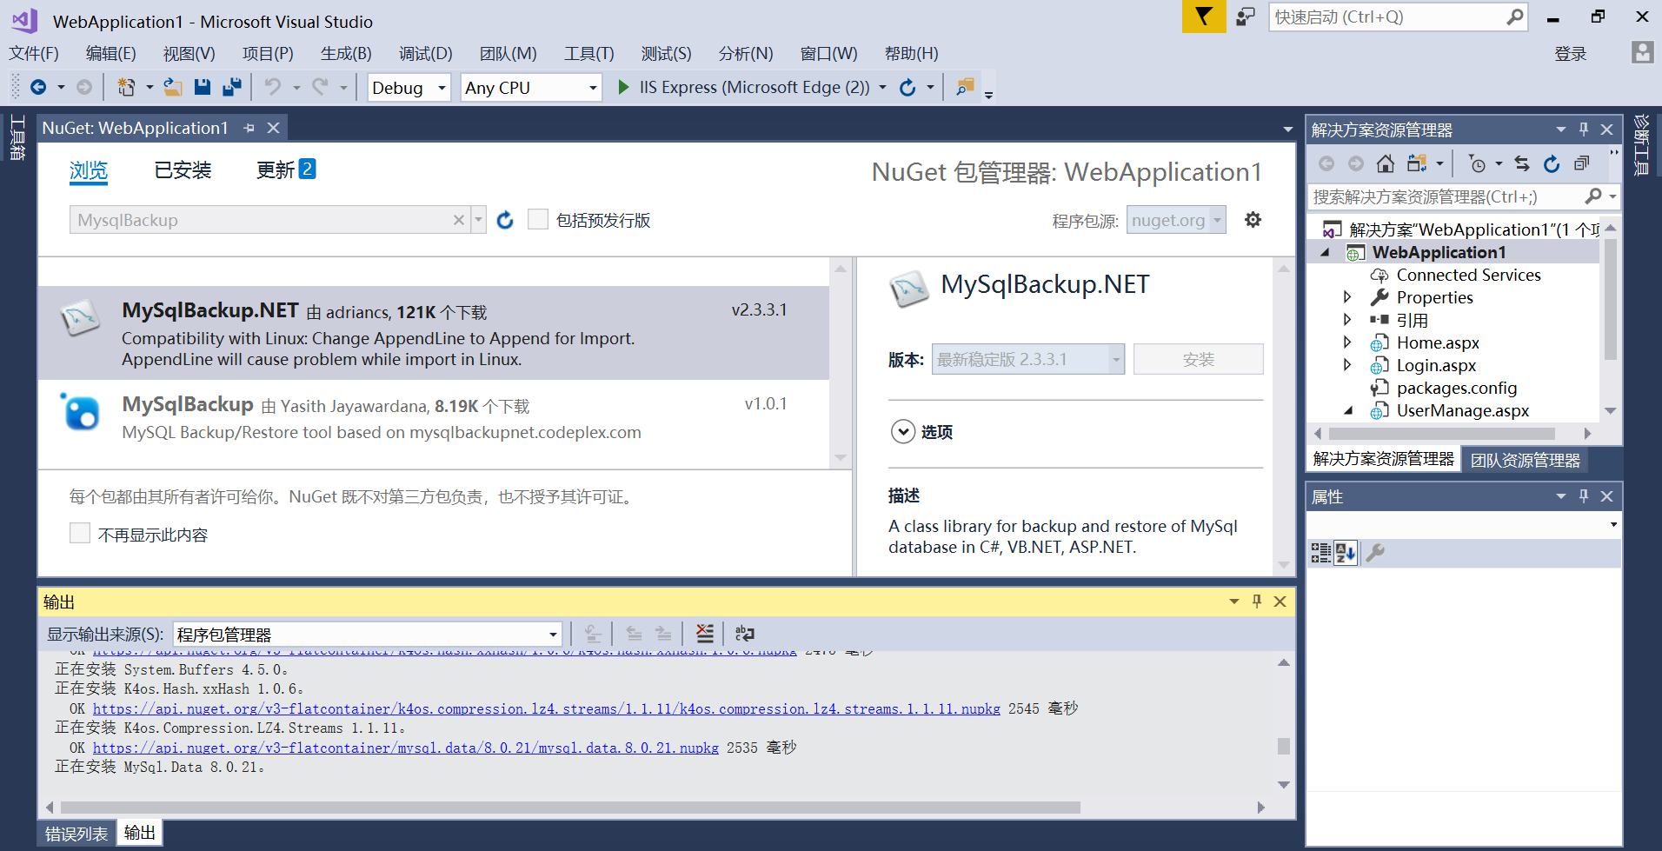Click the Navigate Backward toolbar arrow

[x=38, y=87]
